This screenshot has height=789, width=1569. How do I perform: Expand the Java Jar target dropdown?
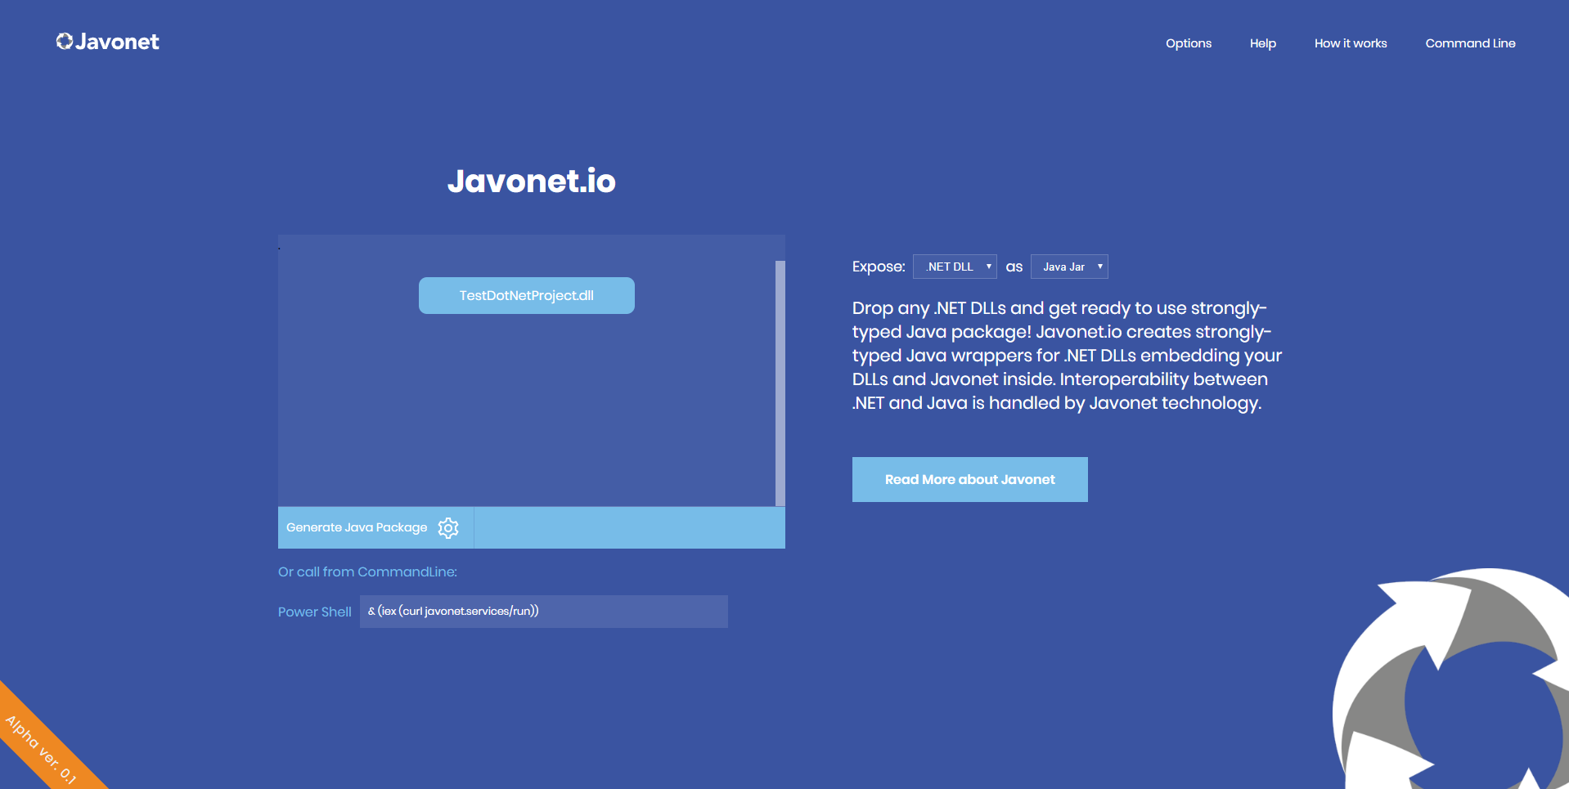click(1069, 267)
